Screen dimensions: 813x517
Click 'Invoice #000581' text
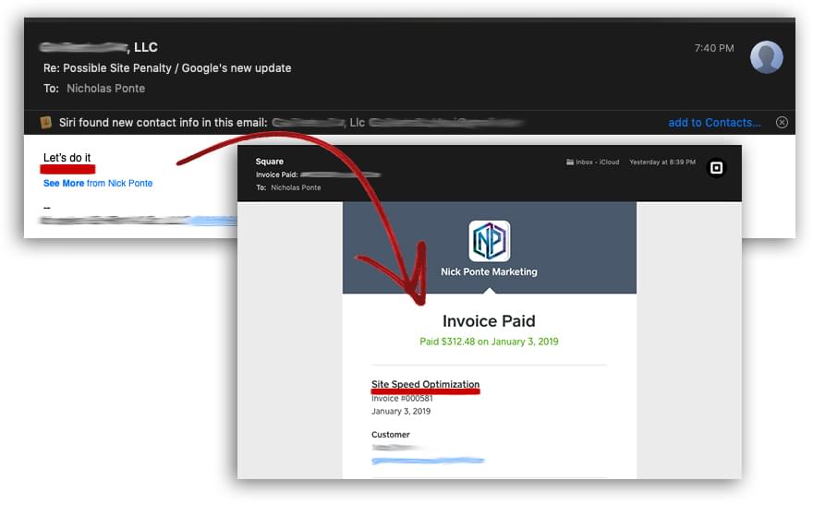coord(402,399)
